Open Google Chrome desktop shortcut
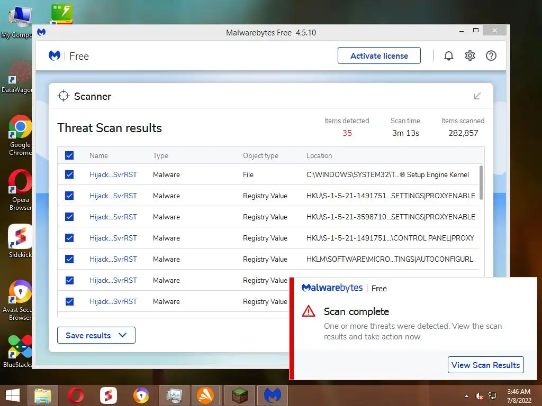 (20, 135)
